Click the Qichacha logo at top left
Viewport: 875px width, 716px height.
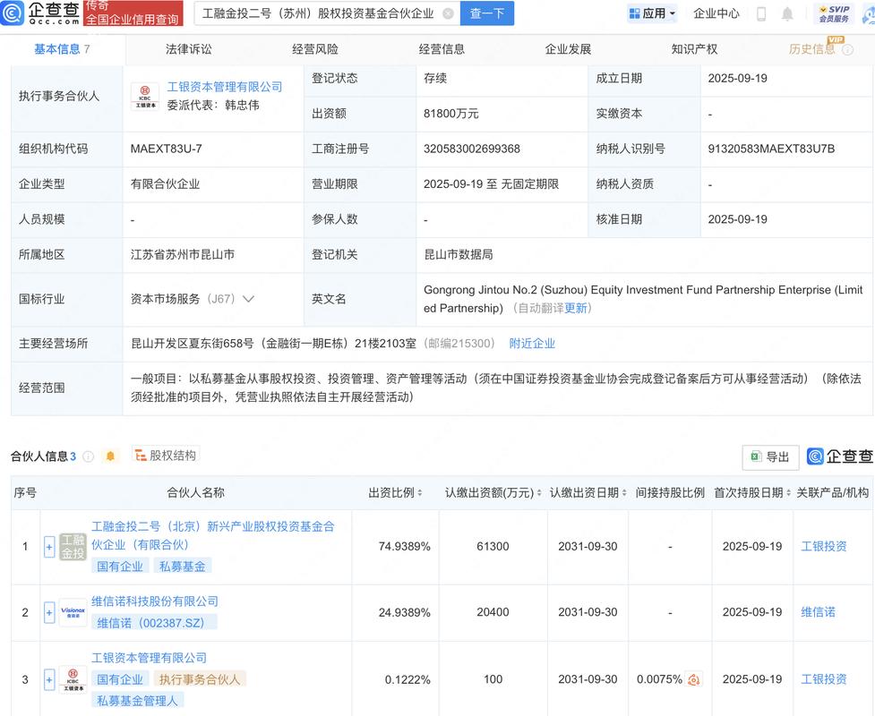(x=40, y=13)
